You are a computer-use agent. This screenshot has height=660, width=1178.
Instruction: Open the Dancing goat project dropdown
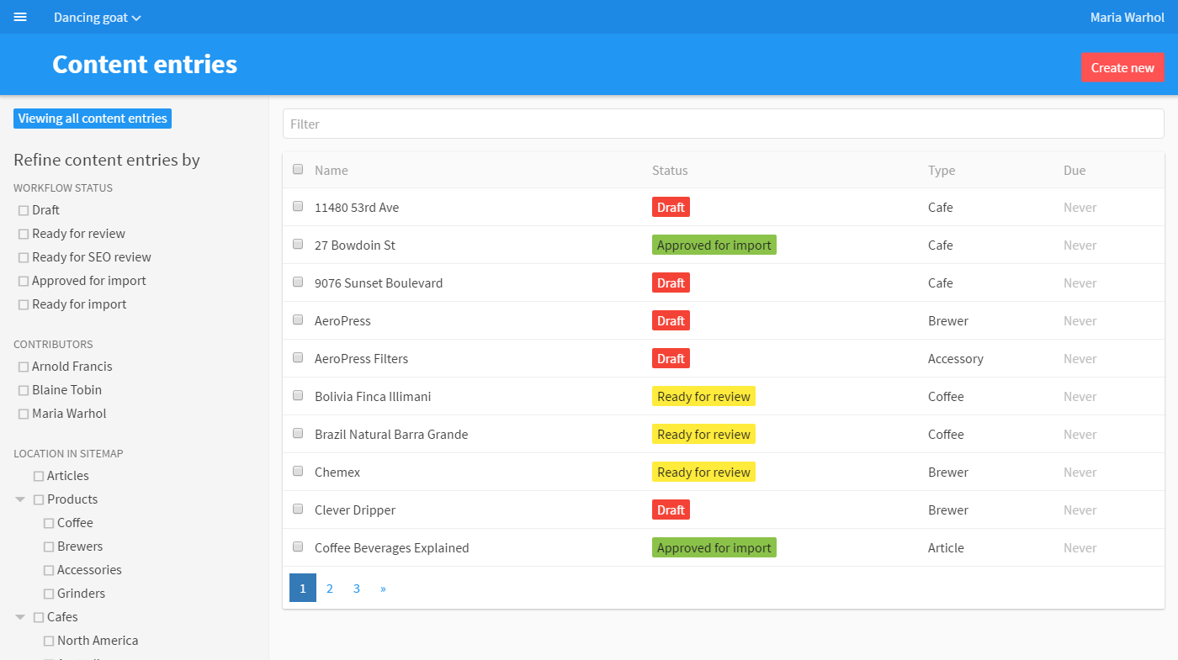point(97,18)
